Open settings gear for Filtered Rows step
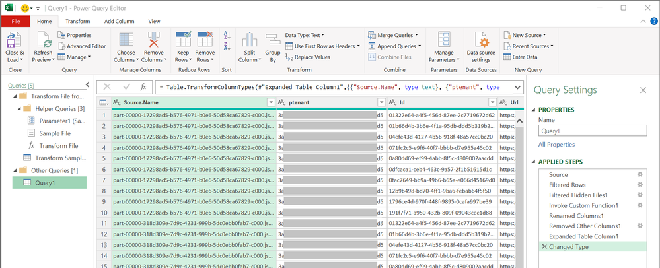660x268 pixels. 640,185
